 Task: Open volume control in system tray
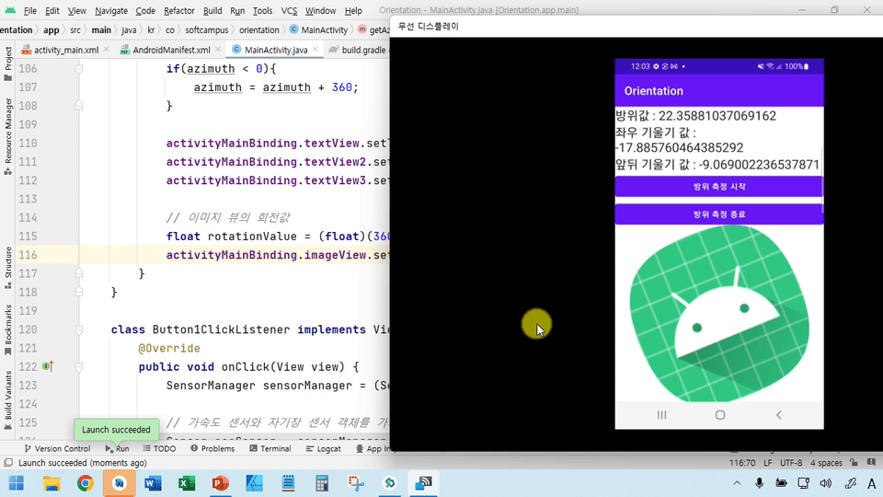click(x=826, y=483)
